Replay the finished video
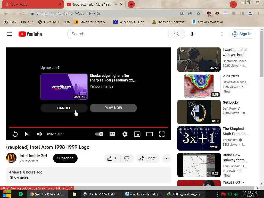 coord(15,134)
